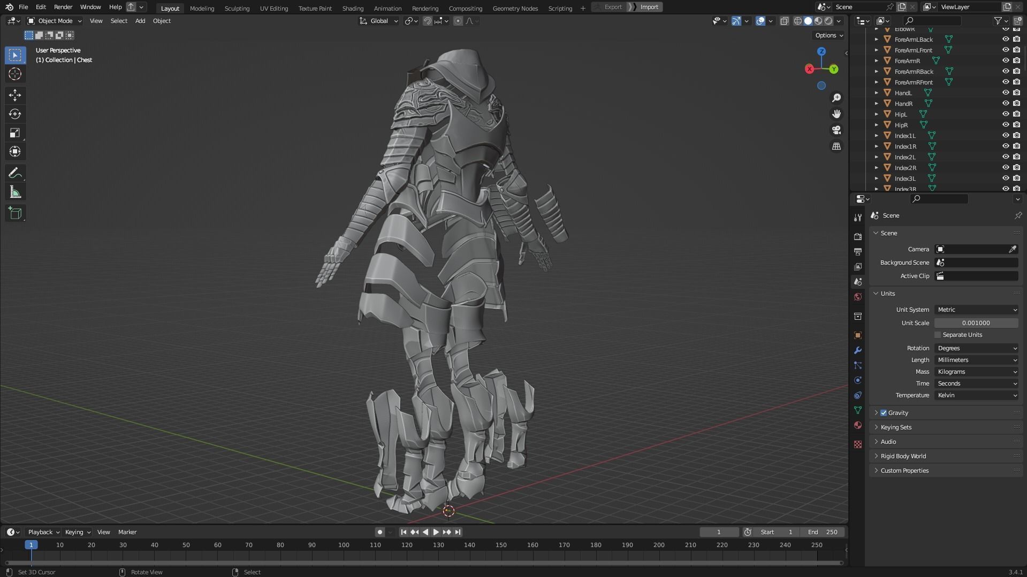This screenshot has height=577, width=1027.
Task: Click the Unit Scale value field
Action: (x=976, y=323)
